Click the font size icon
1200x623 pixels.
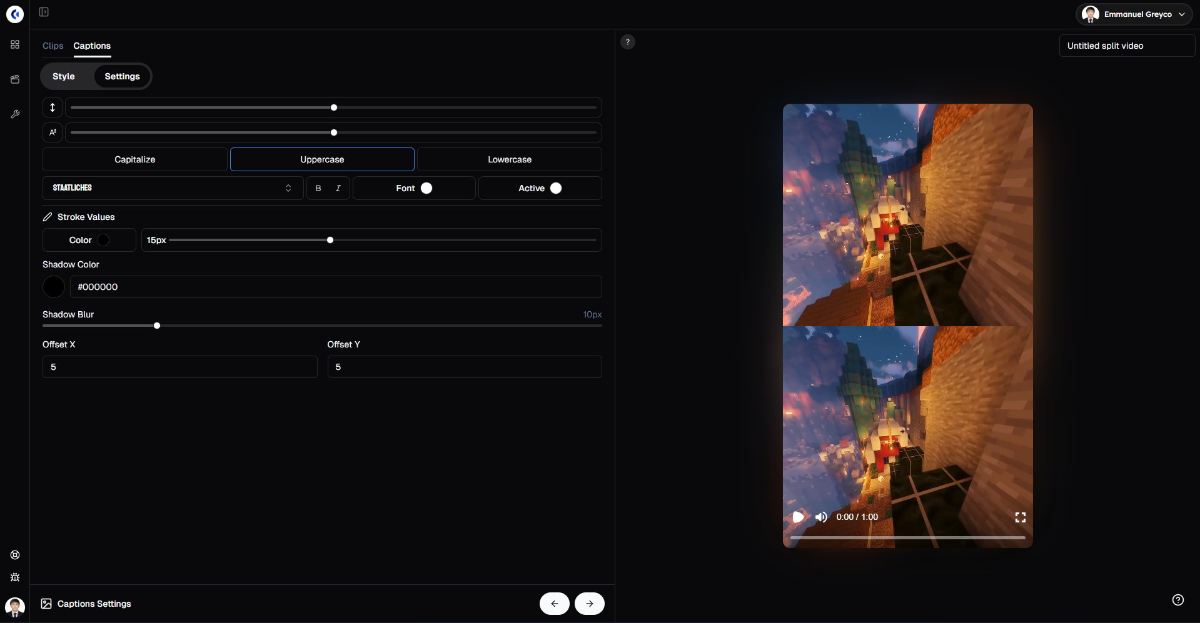[x=53, y=132]
